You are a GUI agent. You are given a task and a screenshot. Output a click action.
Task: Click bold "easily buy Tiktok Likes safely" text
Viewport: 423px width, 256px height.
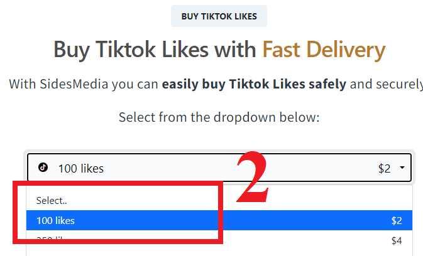tap(254, 84)
